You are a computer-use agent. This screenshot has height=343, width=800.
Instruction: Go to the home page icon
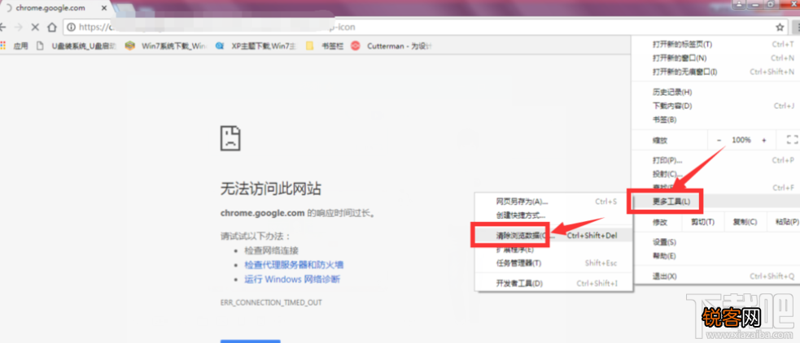pyautogui.click(x=52, y=27)
